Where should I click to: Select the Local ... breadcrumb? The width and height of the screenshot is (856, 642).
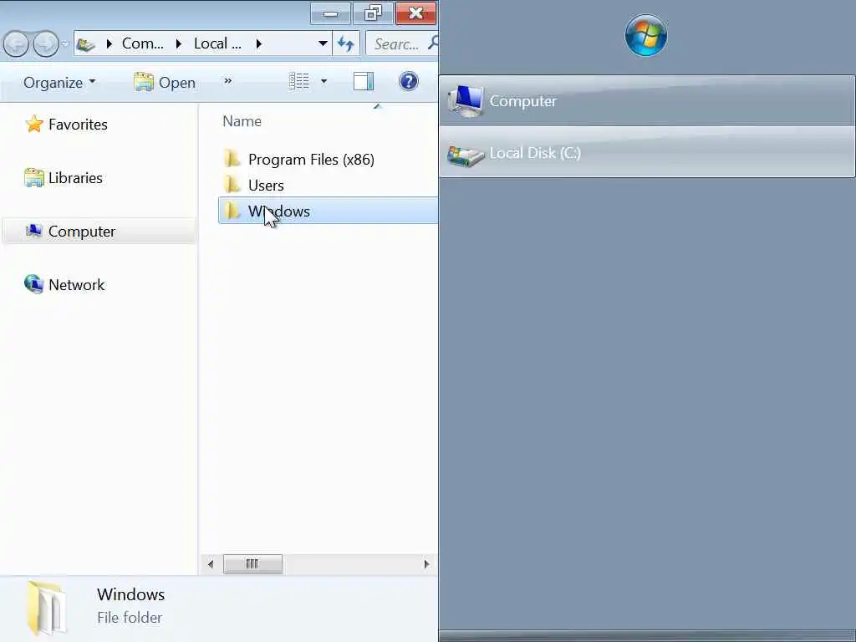click(x=217, y=43)
